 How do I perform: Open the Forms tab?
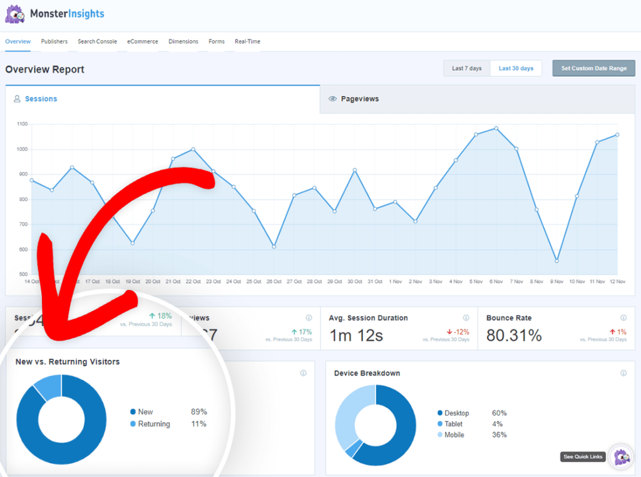click(216, 41)
